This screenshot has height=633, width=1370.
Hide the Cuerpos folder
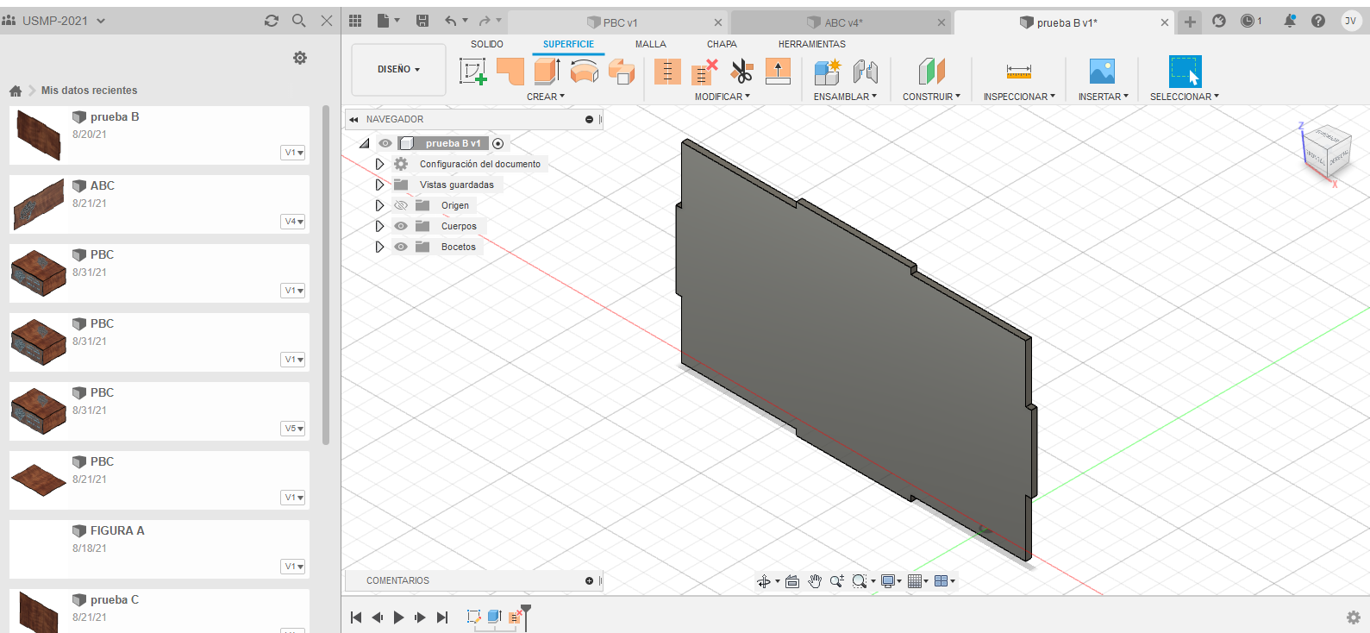(401, 226)
